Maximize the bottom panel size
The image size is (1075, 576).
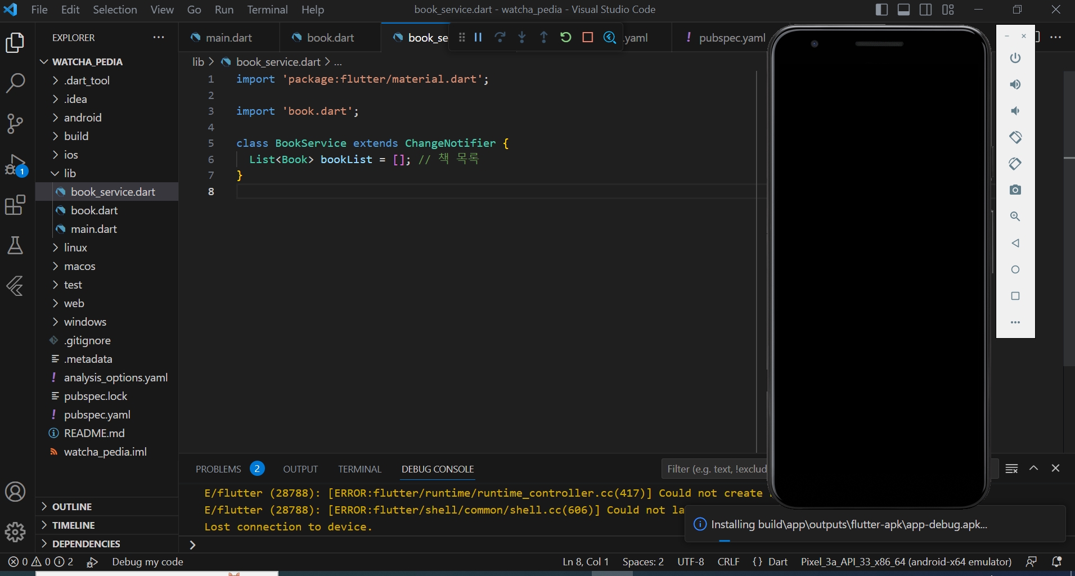click(x=1033, y=469)
